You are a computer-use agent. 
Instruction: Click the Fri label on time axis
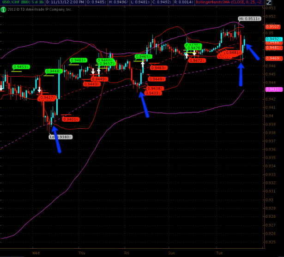click(x=127, y=253)
